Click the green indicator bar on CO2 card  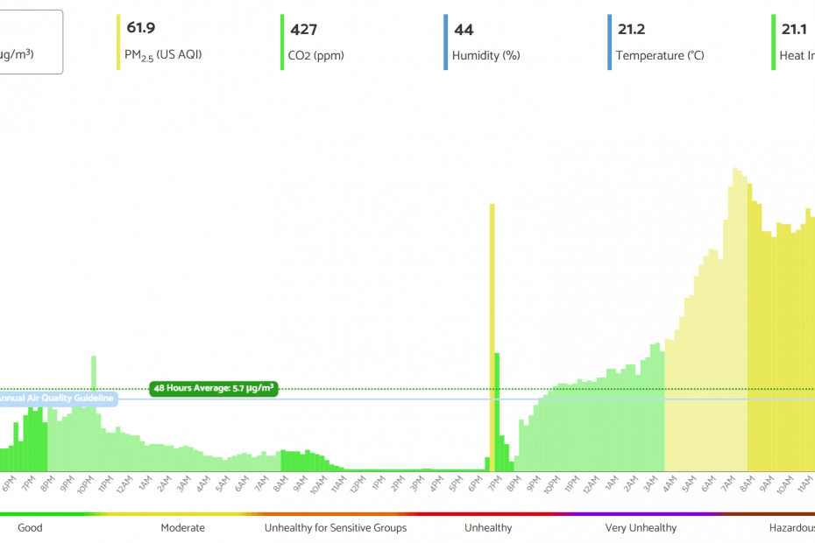click(281, 39)
